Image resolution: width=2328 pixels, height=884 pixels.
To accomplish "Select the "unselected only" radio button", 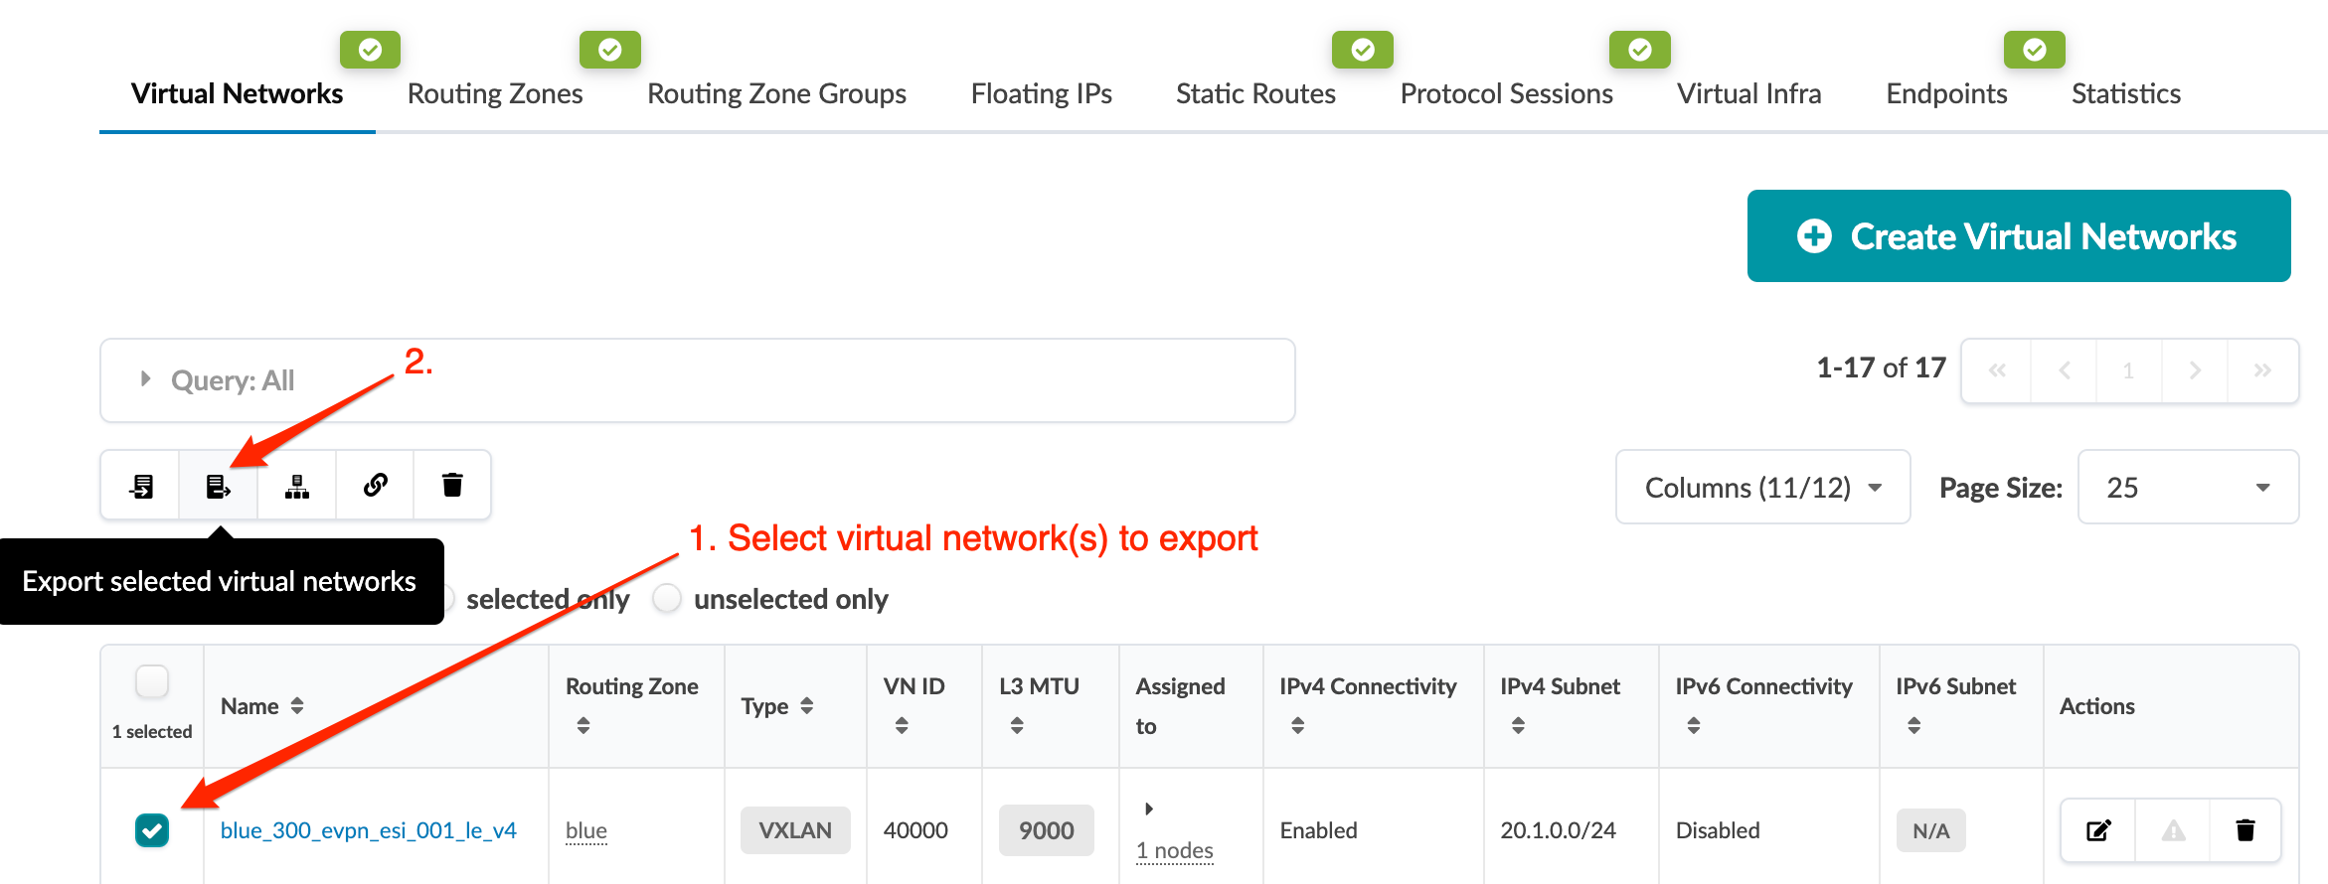I will point(667,599).
